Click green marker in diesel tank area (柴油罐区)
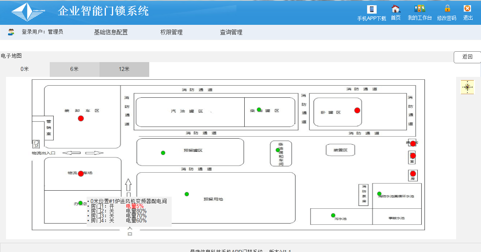This screenshot has width=481, height=252. [x=259, y=109]
